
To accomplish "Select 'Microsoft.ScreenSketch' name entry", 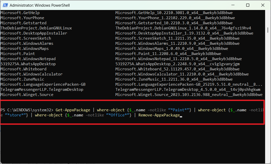I will (x=26, y=38).
